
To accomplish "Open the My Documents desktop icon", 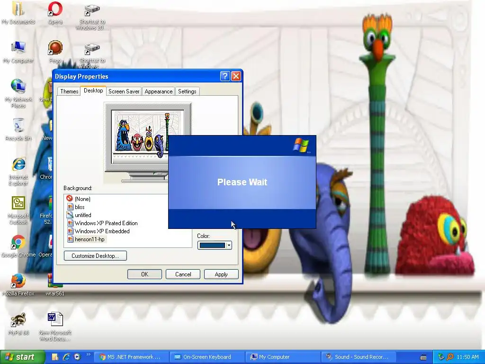I will [18, 13].
